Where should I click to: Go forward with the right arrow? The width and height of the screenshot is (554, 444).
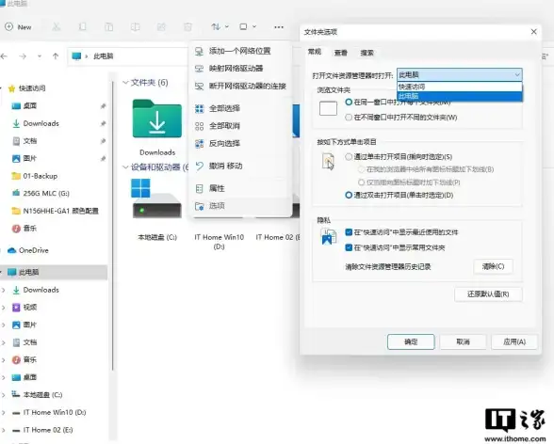click(x=23, y=56)
